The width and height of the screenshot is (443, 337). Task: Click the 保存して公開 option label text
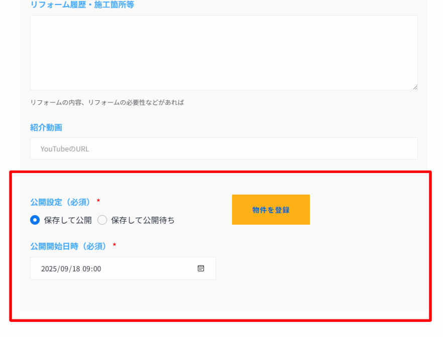click(67, 220)
